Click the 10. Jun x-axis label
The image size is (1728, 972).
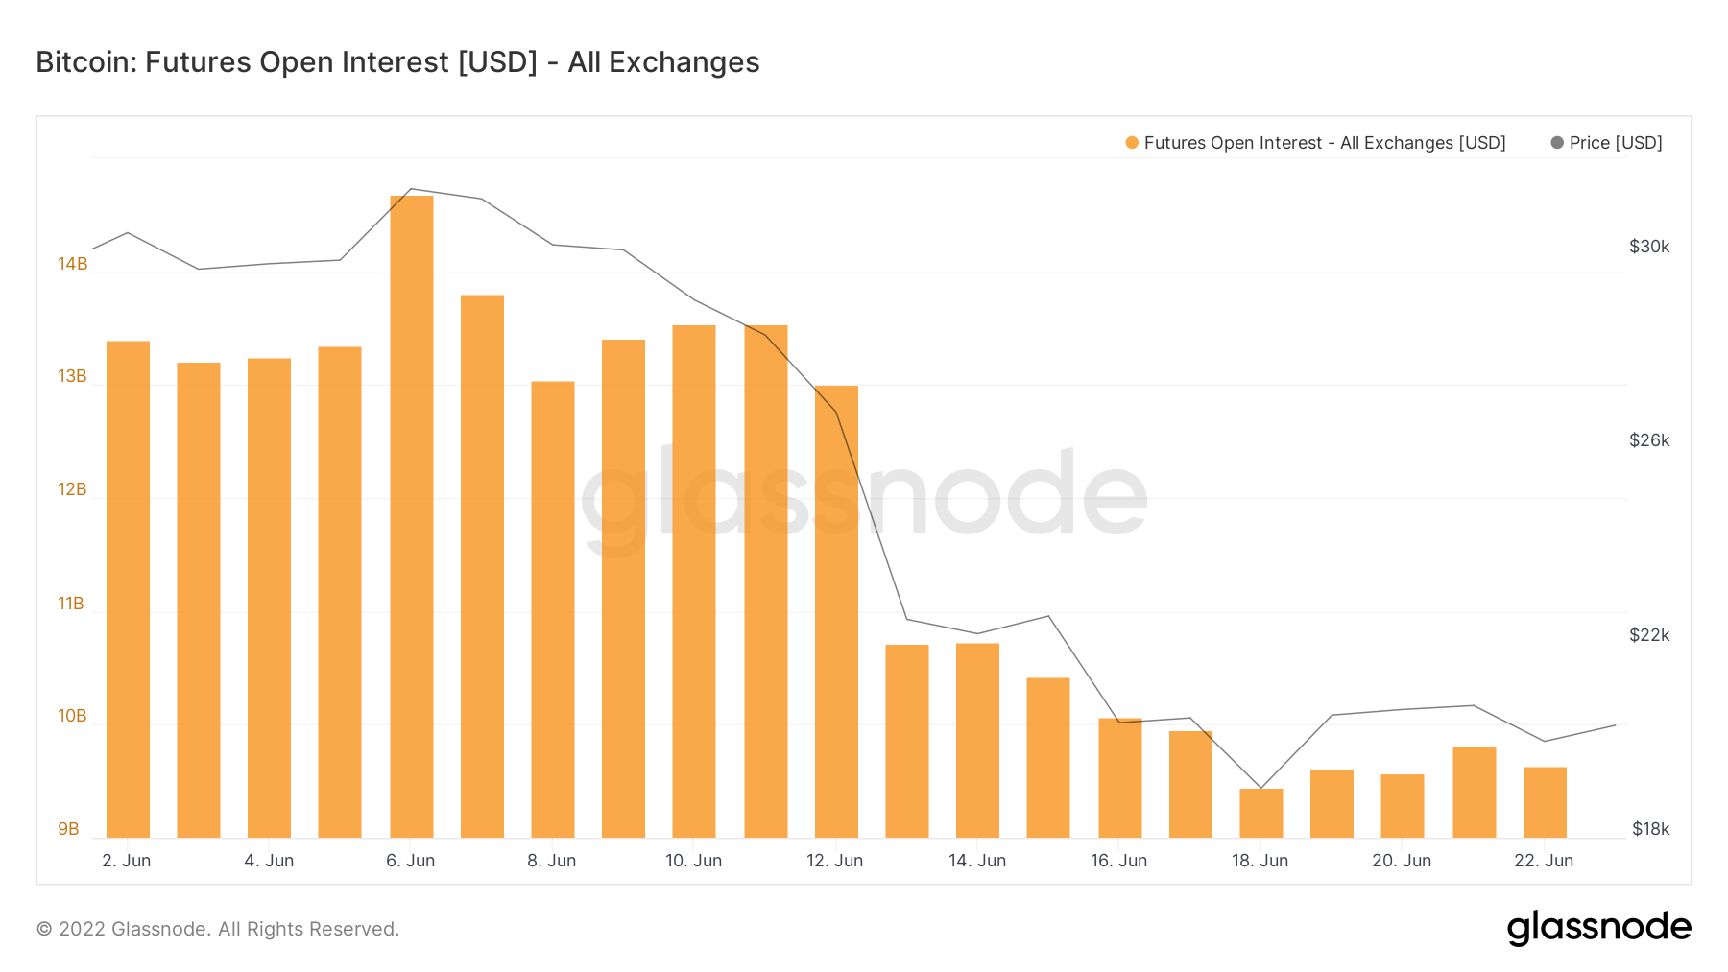click(693, 861)
